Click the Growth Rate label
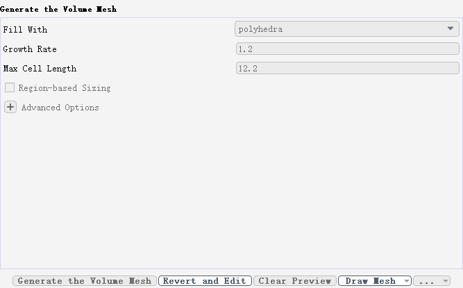Viewport: 463px width, 288px height. pos(30,49)
